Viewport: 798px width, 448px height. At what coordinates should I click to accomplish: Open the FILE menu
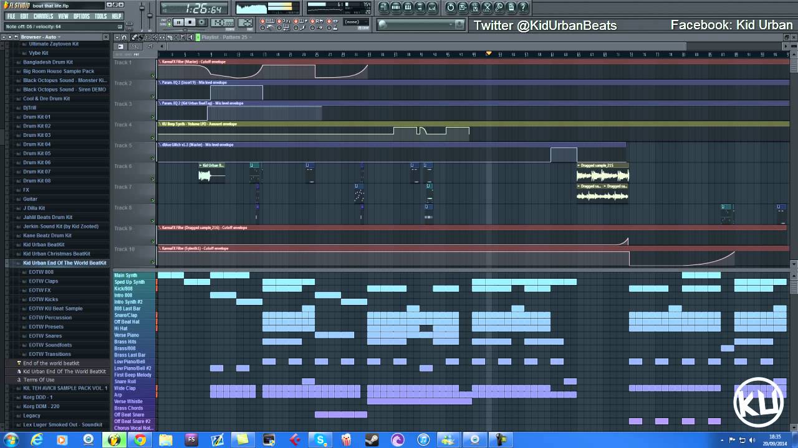tap(11, 16)
